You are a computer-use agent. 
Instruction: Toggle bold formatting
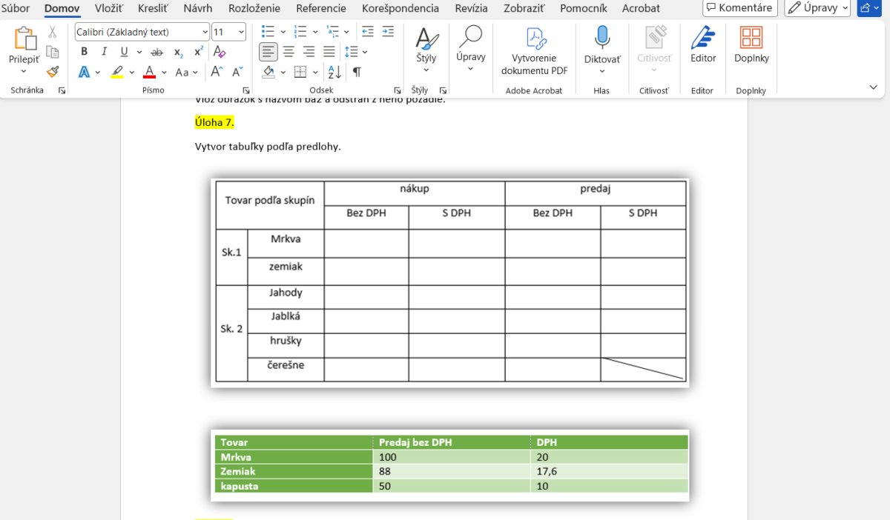(x=84, y=52)
